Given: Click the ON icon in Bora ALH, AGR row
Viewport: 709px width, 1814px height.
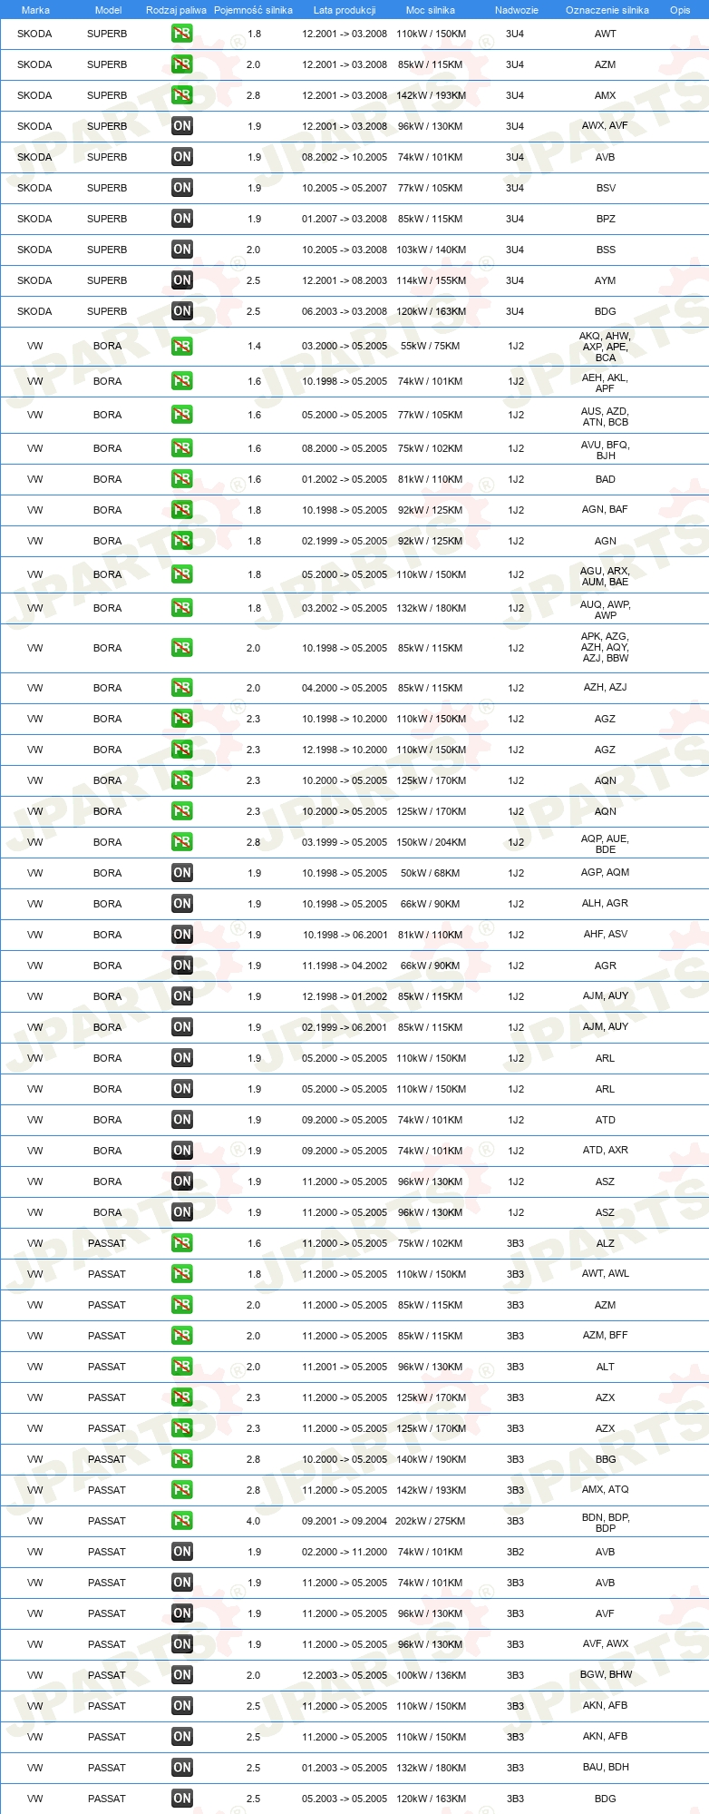Looking at the screenshot, I should coord(182,904).
